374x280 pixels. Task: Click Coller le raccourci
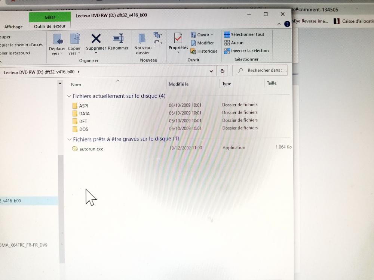pyautogui.click(x=15, y=53)
